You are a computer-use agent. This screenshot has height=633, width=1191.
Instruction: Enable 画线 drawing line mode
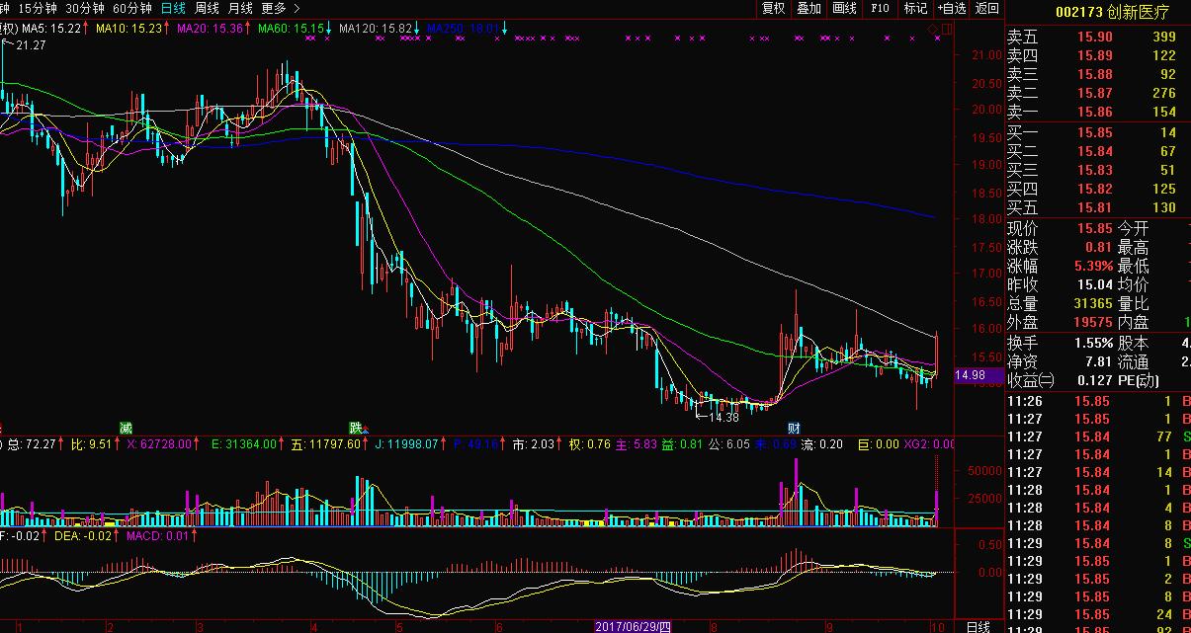click(844, 8)
